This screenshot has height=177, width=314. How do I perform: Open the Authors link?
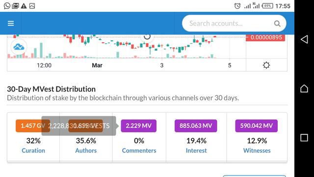point(86,150)
